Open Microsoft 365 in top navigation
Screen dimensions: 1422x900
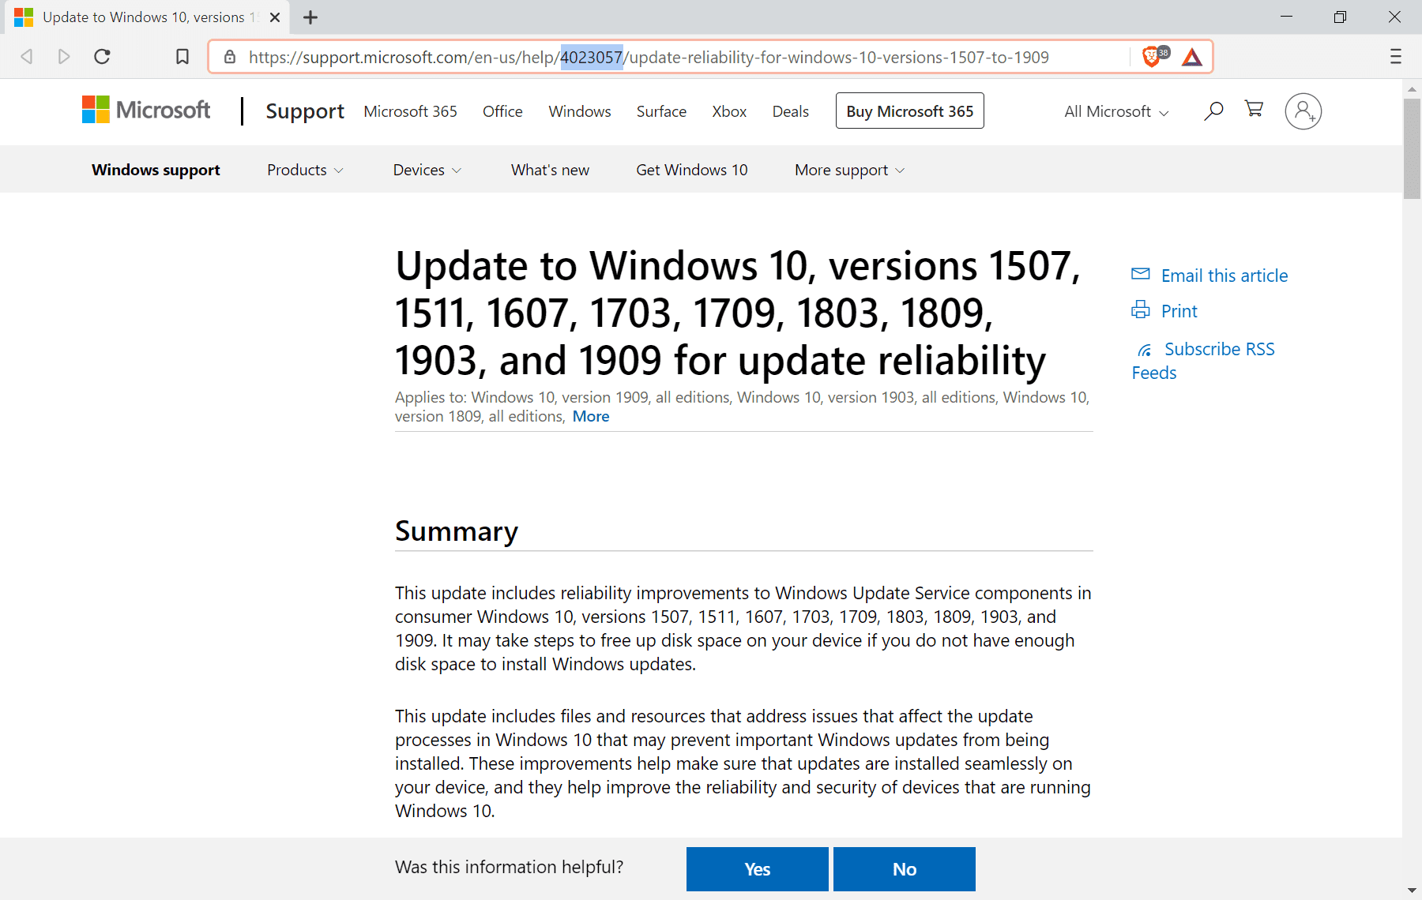pos(410,111)
